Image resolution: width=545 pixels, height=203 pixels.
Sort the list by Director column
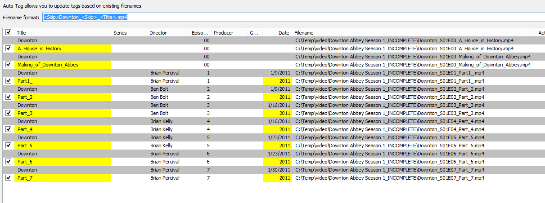(x=168, y=33)
